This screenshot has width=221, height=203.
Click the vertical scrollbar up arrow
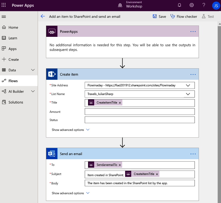(219, 24)
